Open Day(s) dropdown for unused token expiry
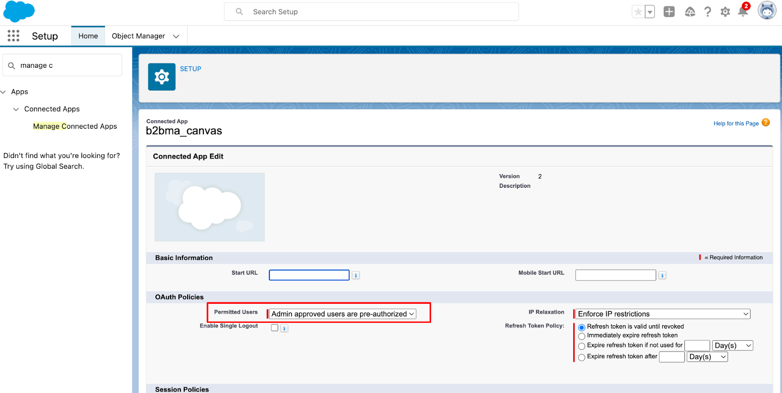This screenshot has width=782, height=393. pyautogui.click(x=733, y=346)
